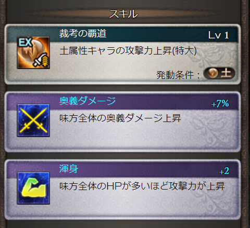
Task: Click the 味方全体のHPが多いほど攻撃力が上昇 description
Action: pyautogui.click(x=142, y=186)
